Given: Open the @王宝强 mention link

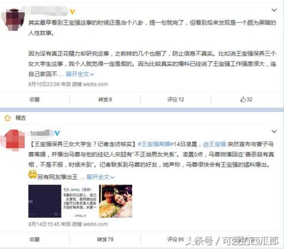Looking at the screenshot, I should click(x=214, y=144).
